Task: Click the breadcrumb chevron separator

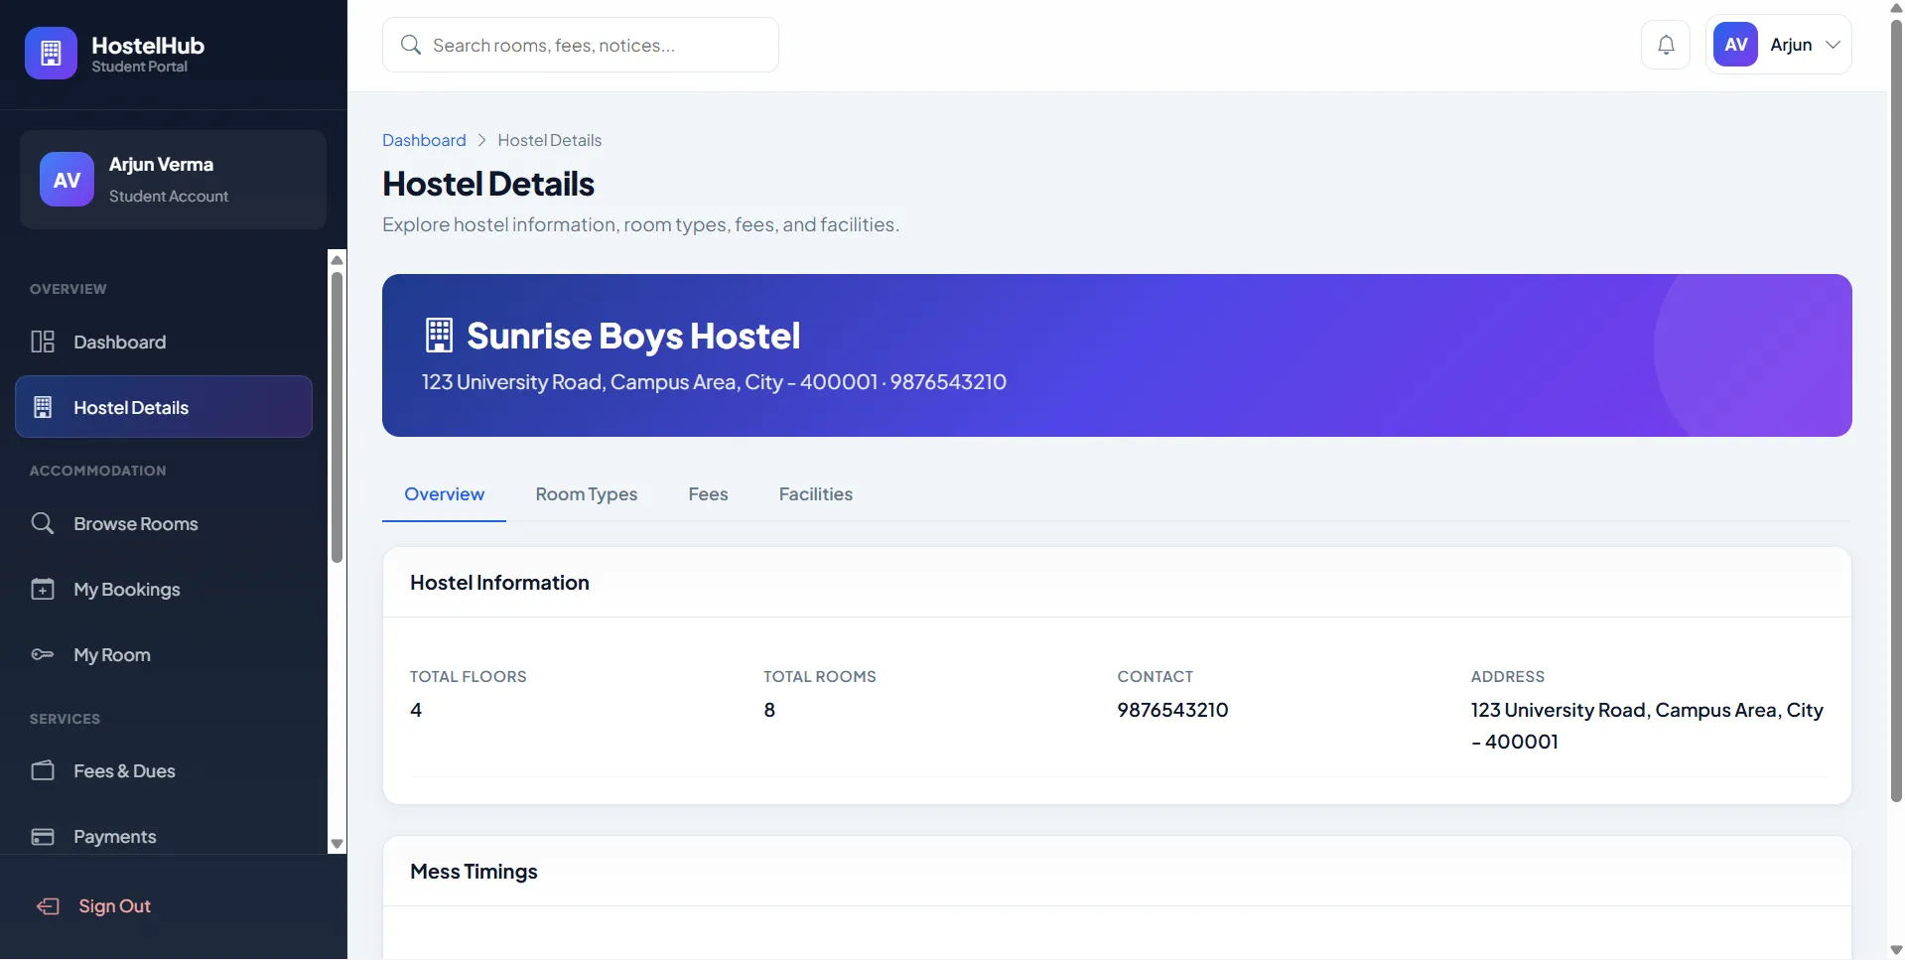Action: (481, 140)
